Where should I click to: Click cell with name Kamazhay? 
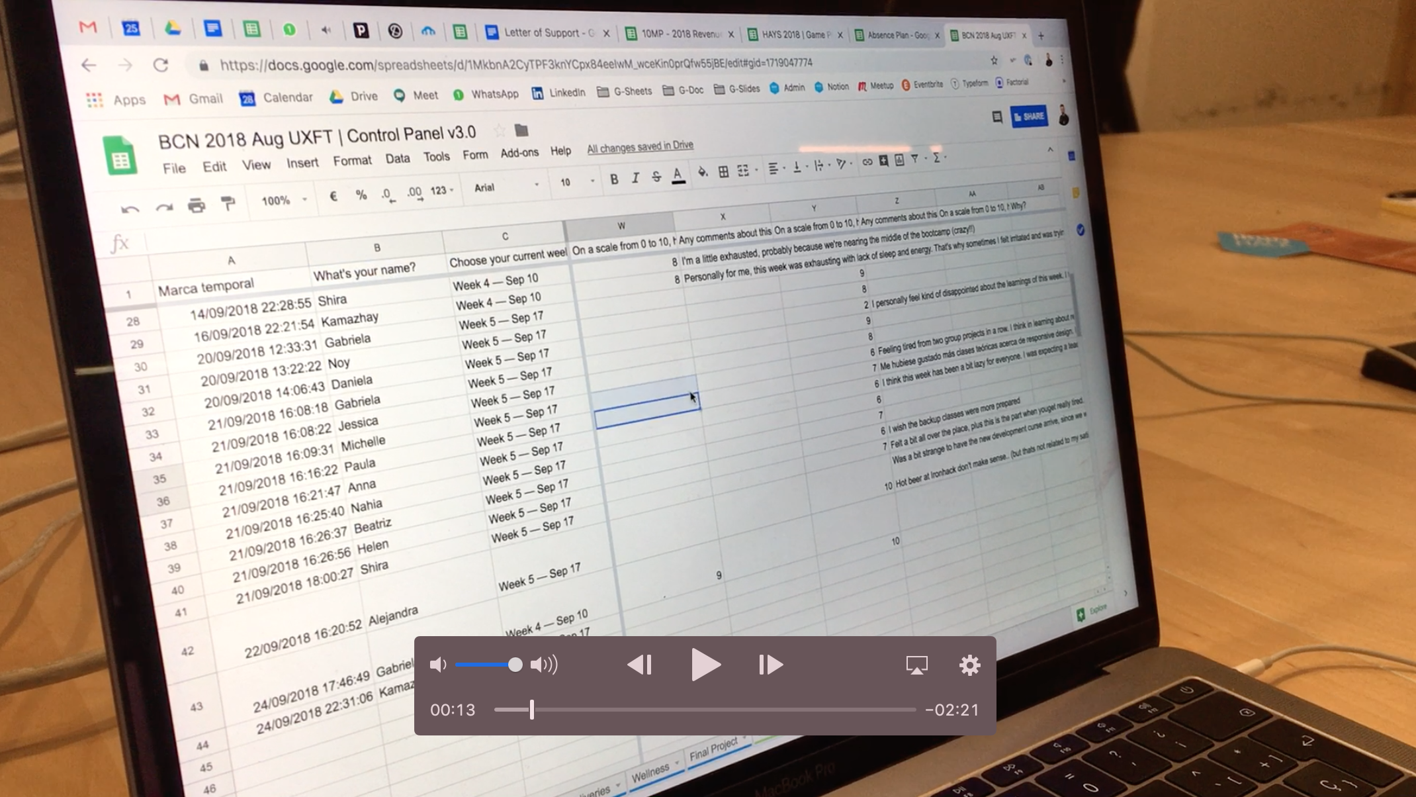(x=350, y=320)
